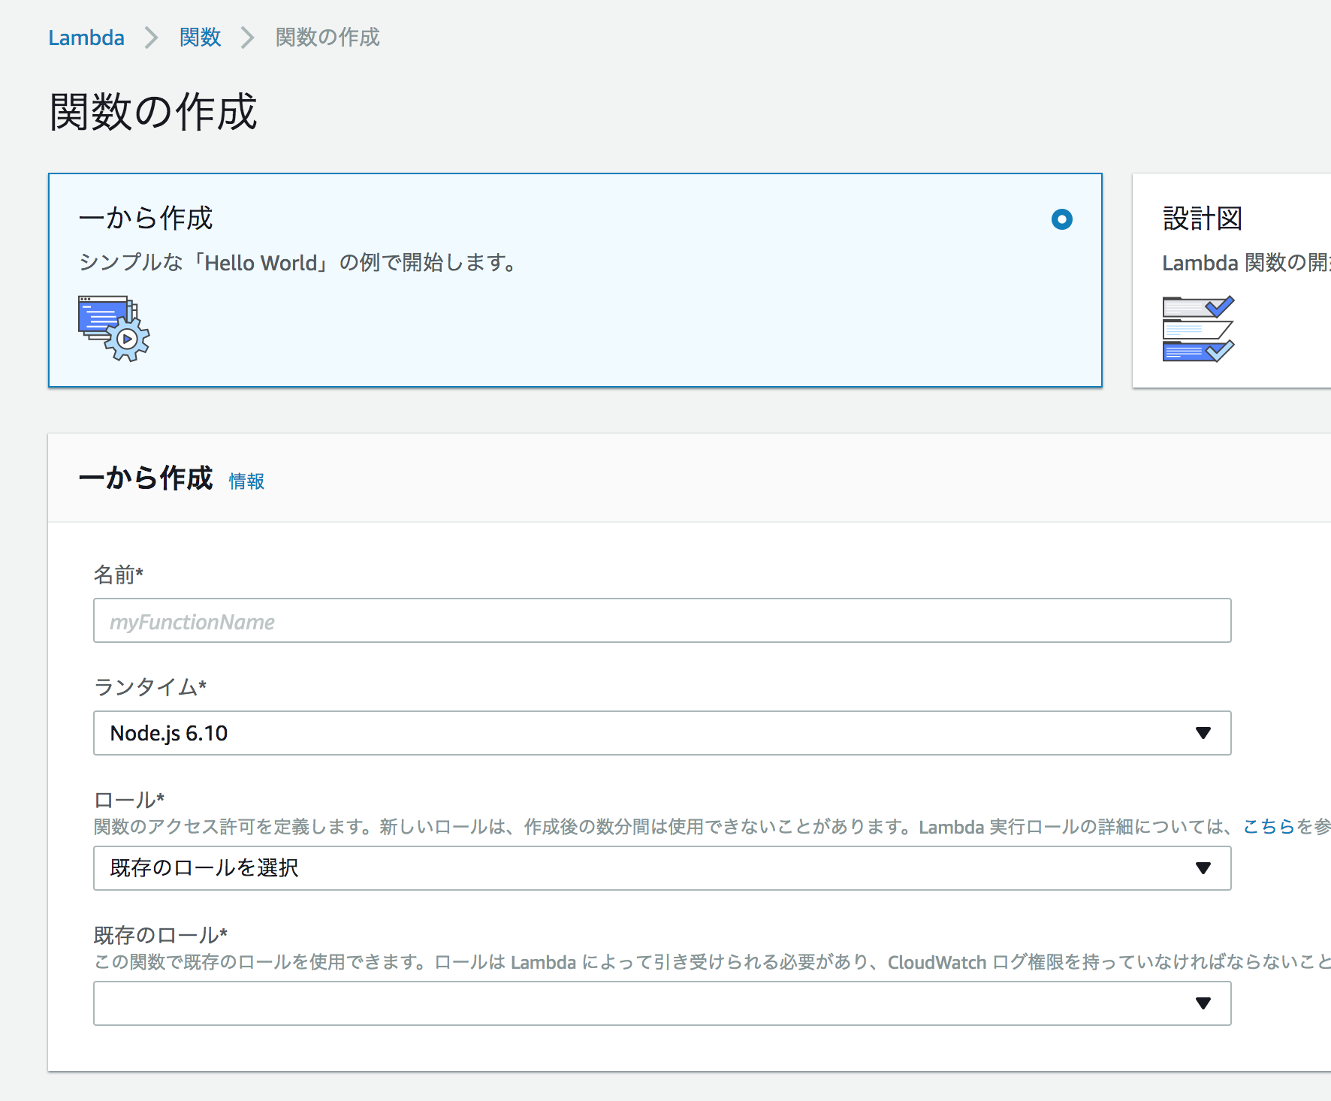Follow the こちら documentation link
Screen dimensions: 1331x1101
pos(1269,826)
